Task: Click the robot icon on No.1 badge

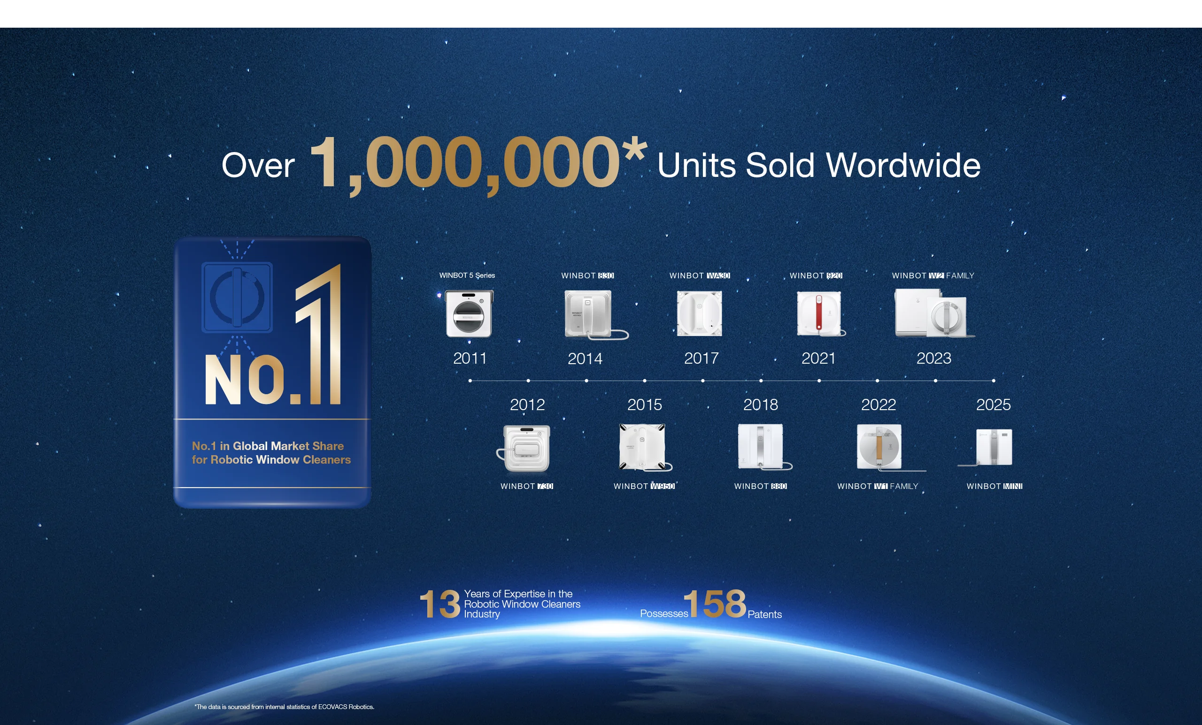Action: tap(237, 298)
